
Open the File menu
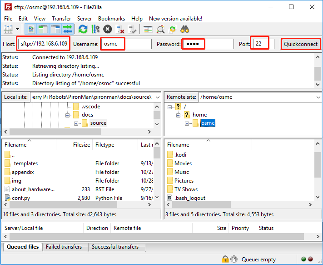click(x=8, y=19)
